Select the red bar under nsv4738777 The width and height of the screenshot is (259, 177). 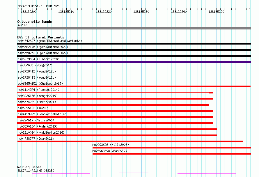(130, 141)
